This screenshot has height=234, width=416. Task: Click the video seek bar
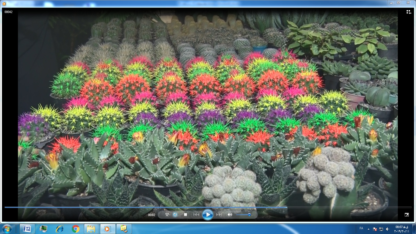208,207
